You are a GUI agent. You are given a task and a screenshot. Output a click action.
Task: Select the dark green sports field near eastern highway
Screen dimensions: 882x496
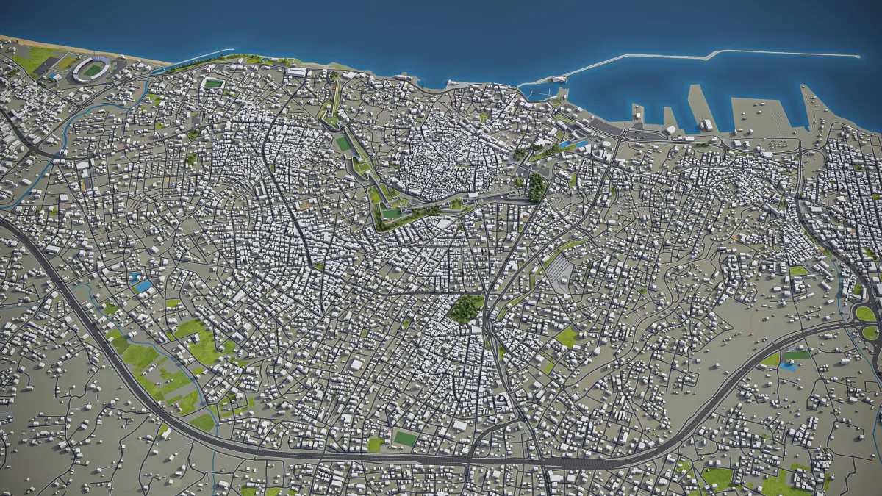(x=796, y=356)
